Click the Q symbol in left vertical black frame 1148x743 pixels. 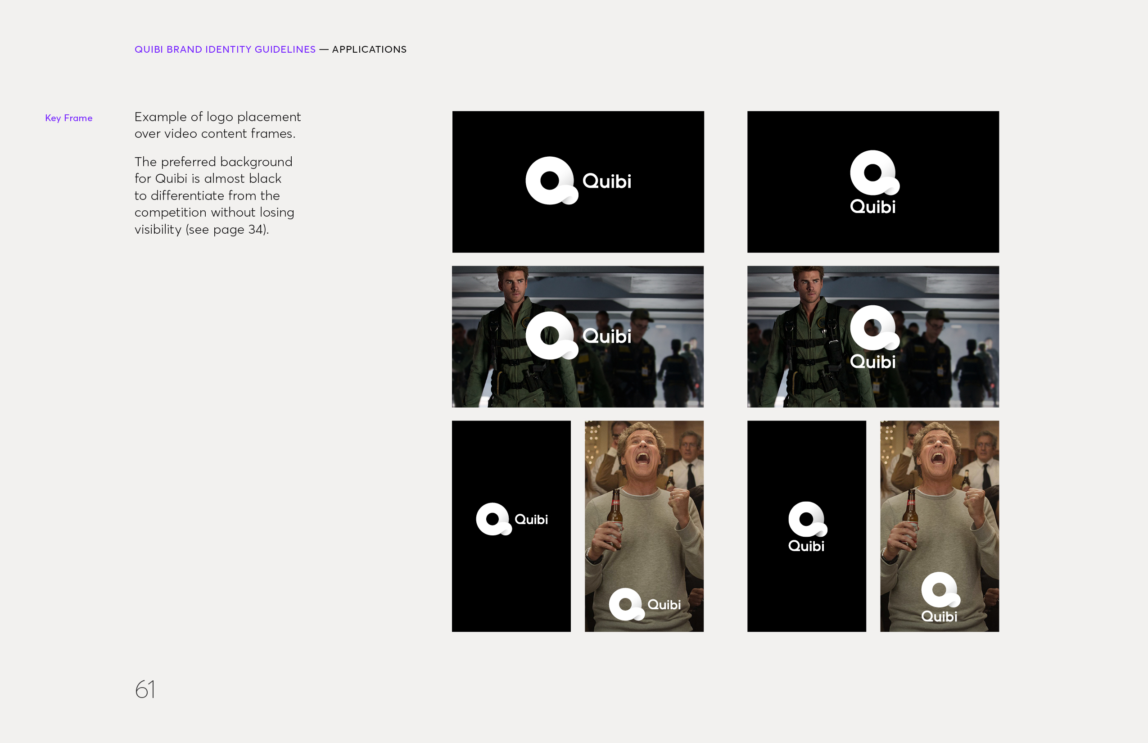point(493,519)
